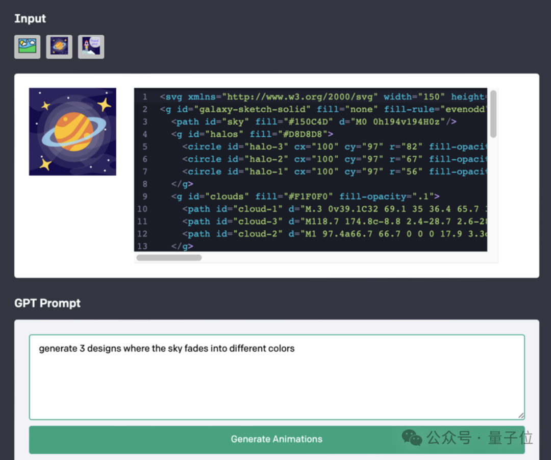Click the large Saturn galaxy preview image

tap(72, 132)
